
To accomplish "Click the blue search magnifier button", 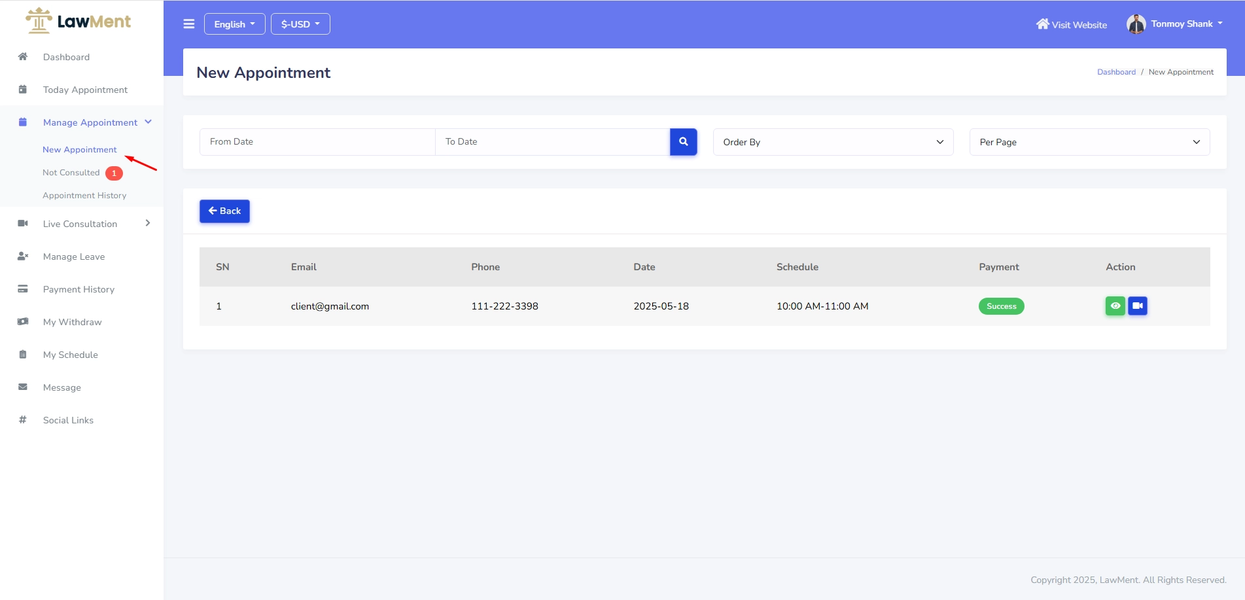I will click(684, 142).
